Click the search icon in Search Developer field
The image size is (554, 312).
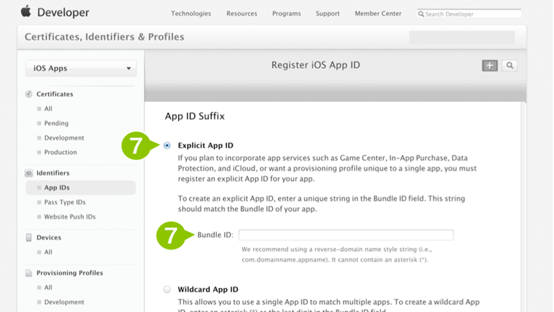pos(421,14)
